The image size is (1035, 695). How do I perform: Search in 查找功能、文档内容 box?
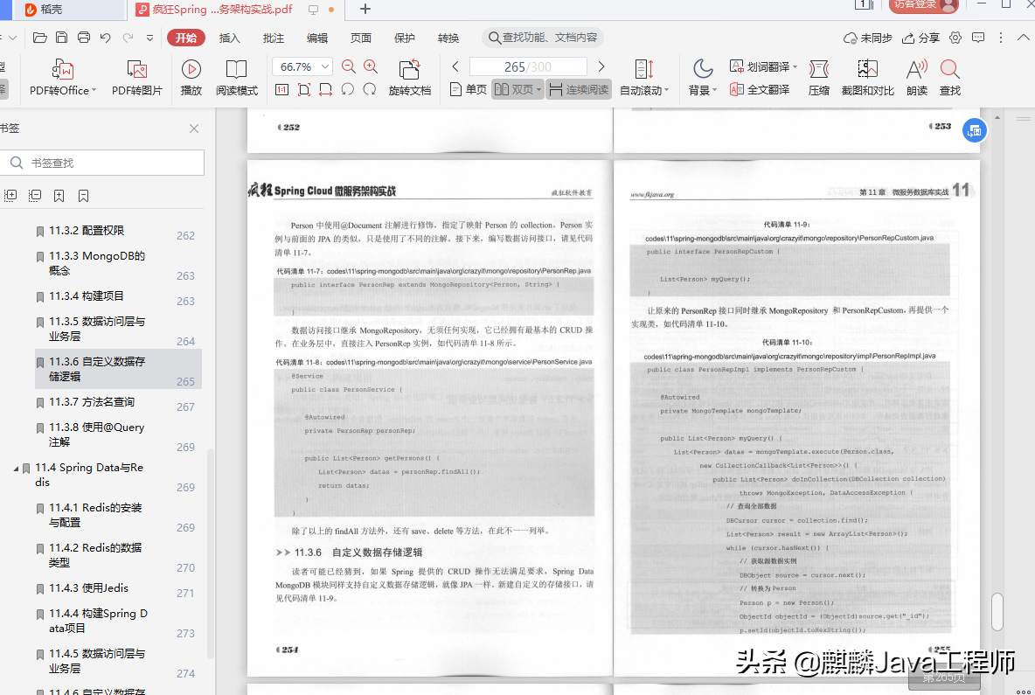pyautogui.click(x=543, y=38)
